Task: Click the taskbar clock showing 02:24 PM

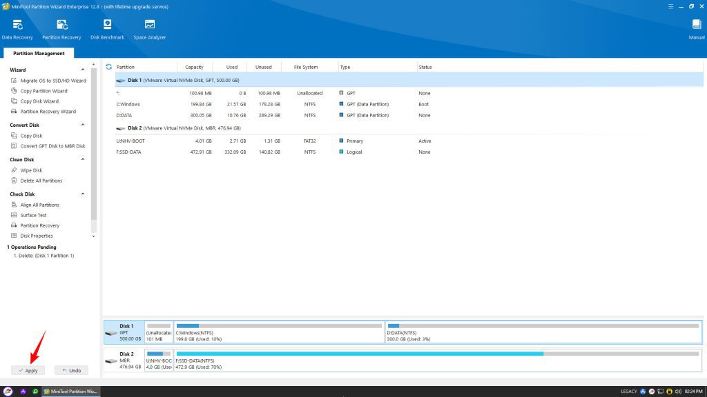Action: click(x=693, y=391)
